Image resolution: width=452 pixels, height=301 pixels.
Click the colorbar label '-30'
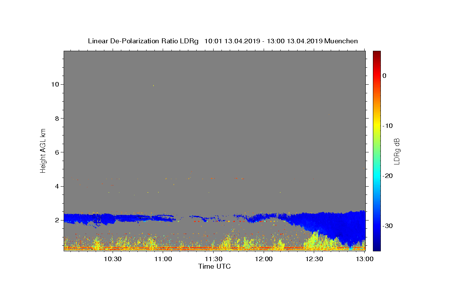[x=388, y=226]
